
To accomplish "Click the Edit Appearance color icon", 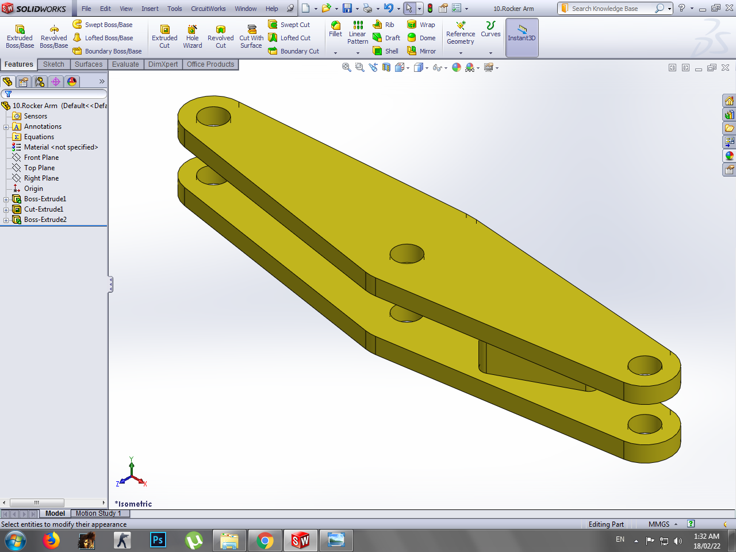I will pyautogui.click(x=457, y=67).
